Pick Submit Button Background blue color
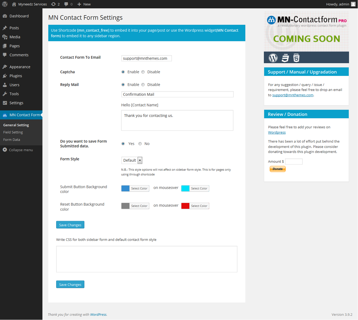Viewport: 358px width, 320px height. 135,188
